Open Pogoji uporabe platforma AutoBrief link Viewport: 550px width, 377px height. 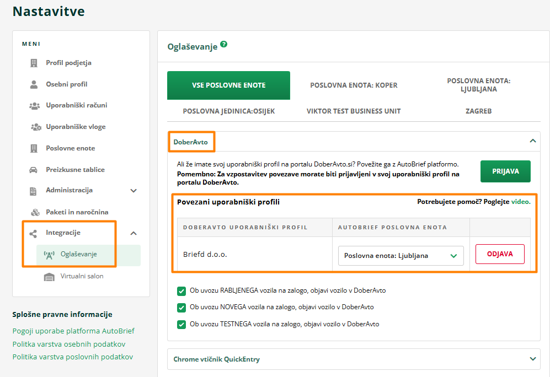coord(73,331)
